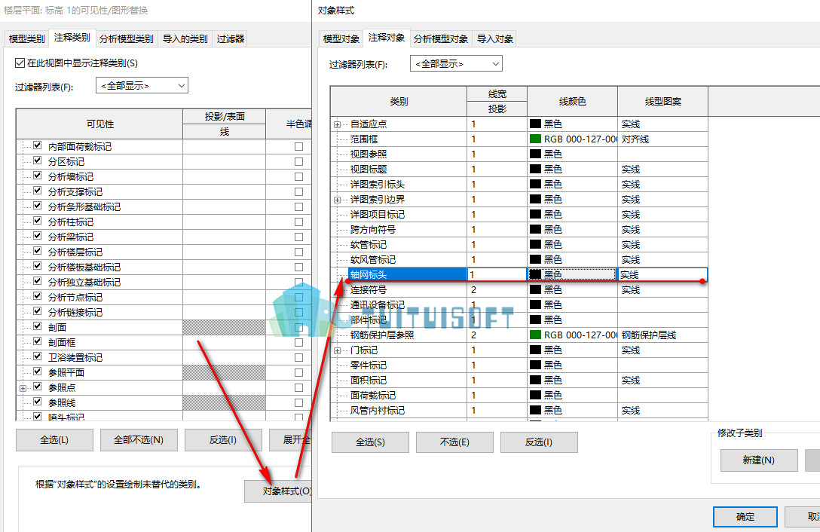The image size is (820, 532).
Task: Click line pattern 对齐线 for 范围框
Action: point(662,139)
